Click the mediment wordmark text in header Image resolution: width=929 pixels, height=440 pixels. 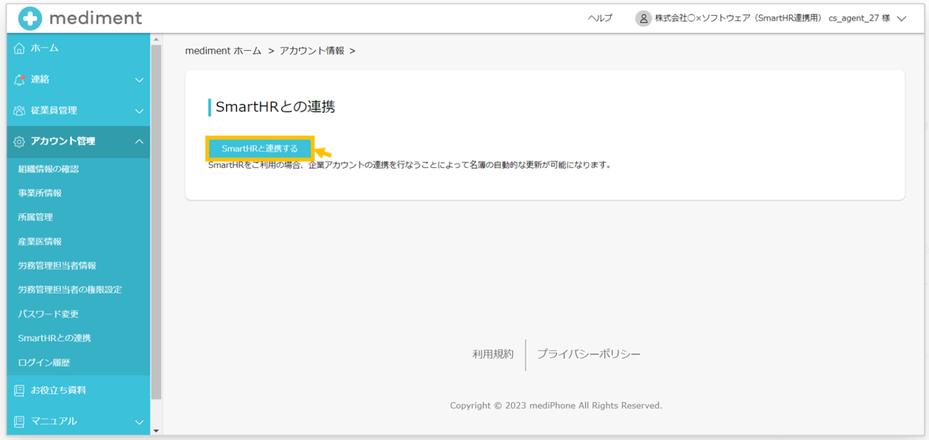point(95,18)
